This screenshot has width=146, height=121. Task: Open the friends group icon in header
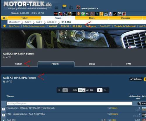[x=71, y=7]
